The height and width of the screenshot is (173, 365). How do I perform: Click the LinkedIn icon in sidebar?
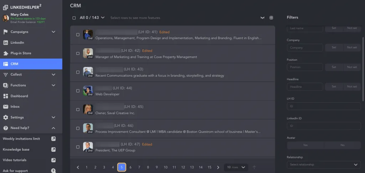point(6,43)
